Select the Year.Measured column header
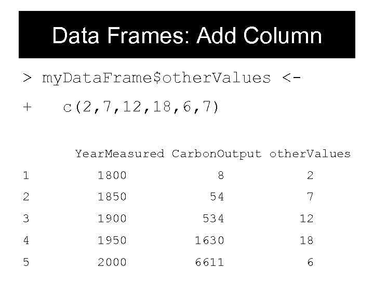This screenshot has width=374, height=281. click(x=119, y=154)
